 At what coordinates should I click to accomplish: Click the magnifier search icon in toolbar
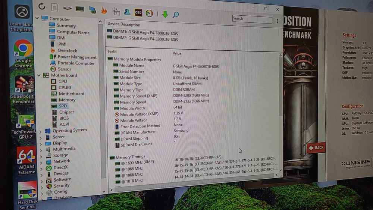(176, 15)
